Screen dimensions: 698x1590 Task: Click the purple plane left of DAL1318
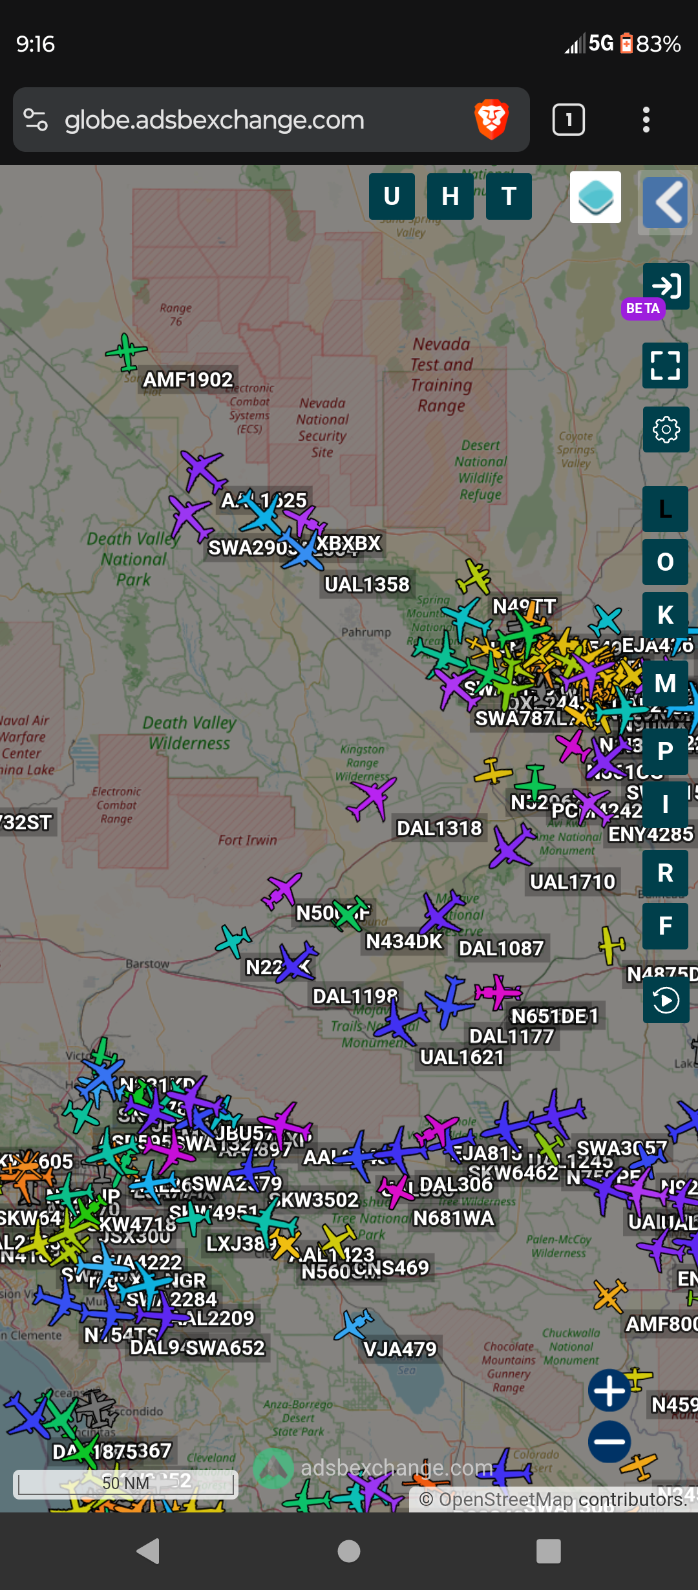[373, 798]
